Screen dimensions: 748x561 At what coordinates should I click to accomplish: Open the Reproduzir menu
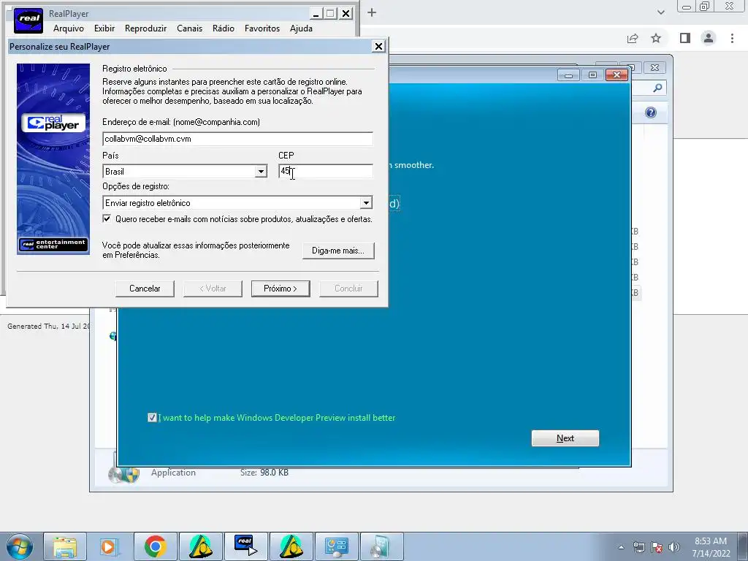coord(145,28)
